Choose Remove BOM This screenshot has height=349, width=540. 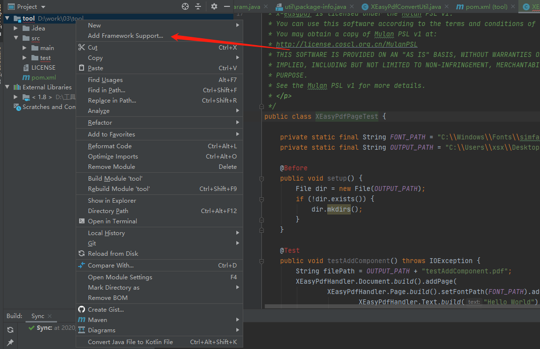159,298
